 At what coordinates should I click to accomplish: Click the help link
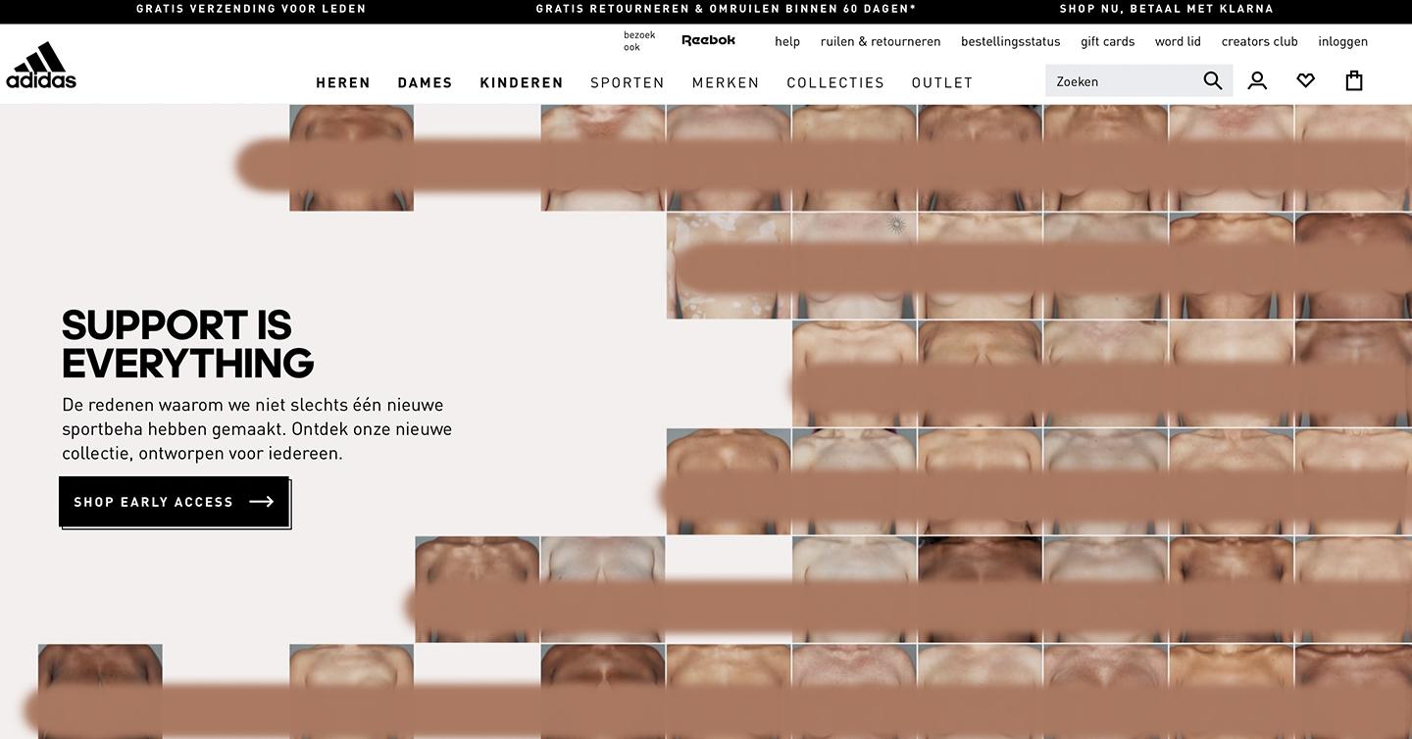coord(787,41)
